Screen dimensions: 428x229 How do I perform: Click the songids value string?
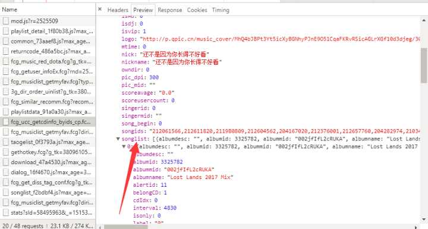pos(285,131)
